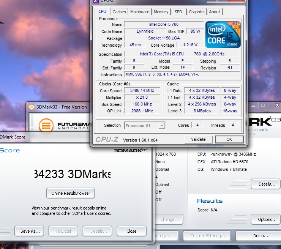Click Save As in the score dialog
Image resolution: width=281 pixels, height=249 pixels.
(x=29, y=231)
